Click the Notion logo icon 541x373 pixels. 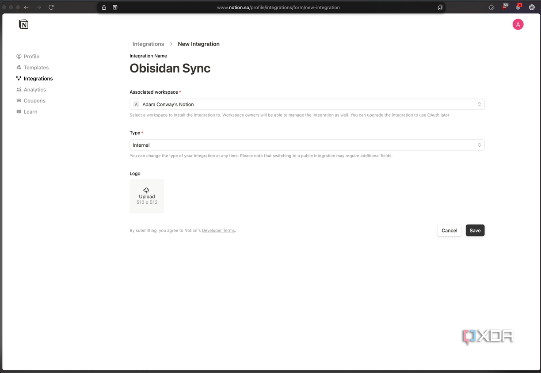click(23, 24)
